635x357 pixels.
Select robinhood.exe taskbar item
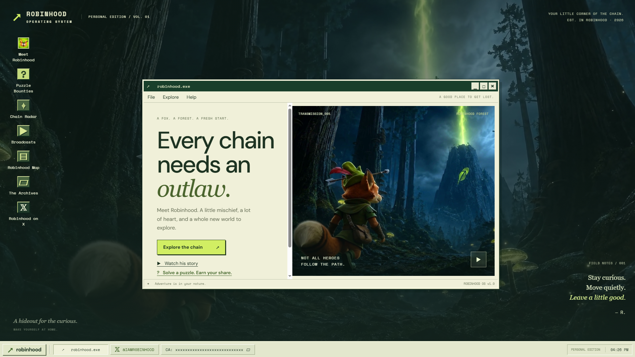81,350
